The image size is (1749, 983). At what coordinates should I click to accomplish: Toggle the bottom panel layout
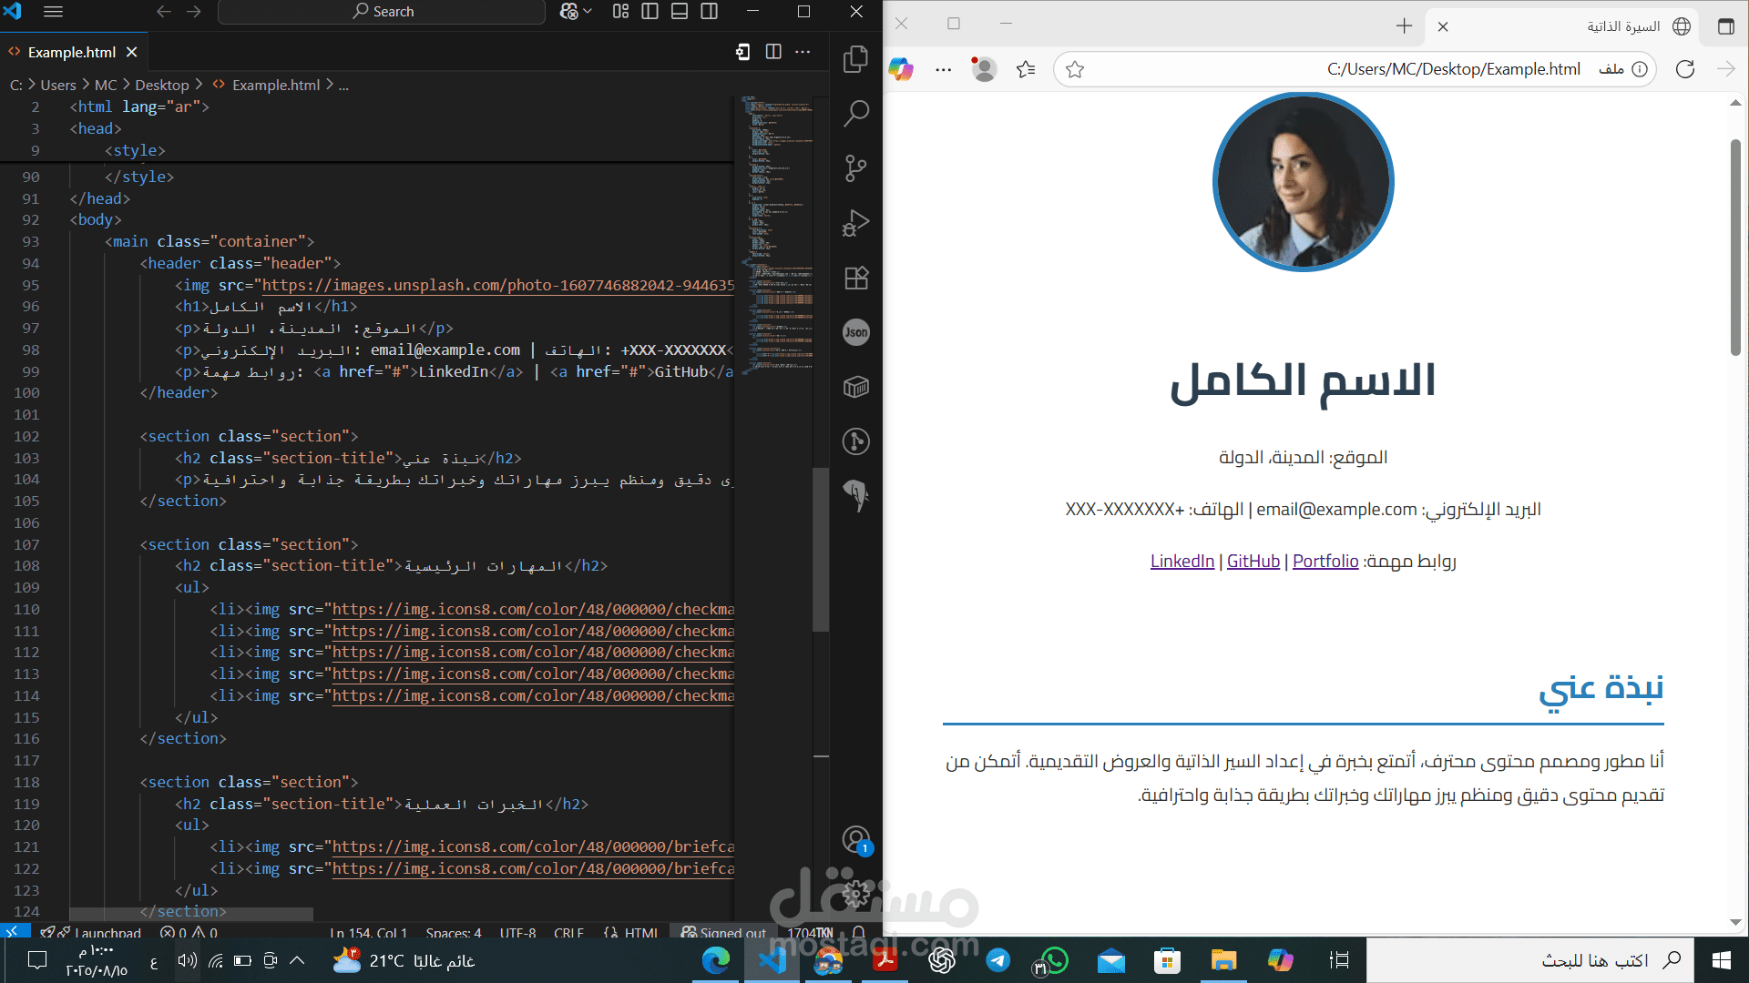click(680, 12)
